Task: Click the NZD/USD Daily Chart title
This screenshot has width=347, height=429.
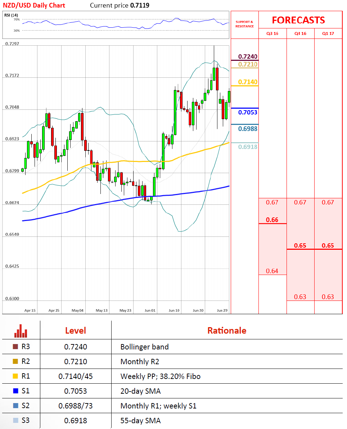Action: pos(34,5)
